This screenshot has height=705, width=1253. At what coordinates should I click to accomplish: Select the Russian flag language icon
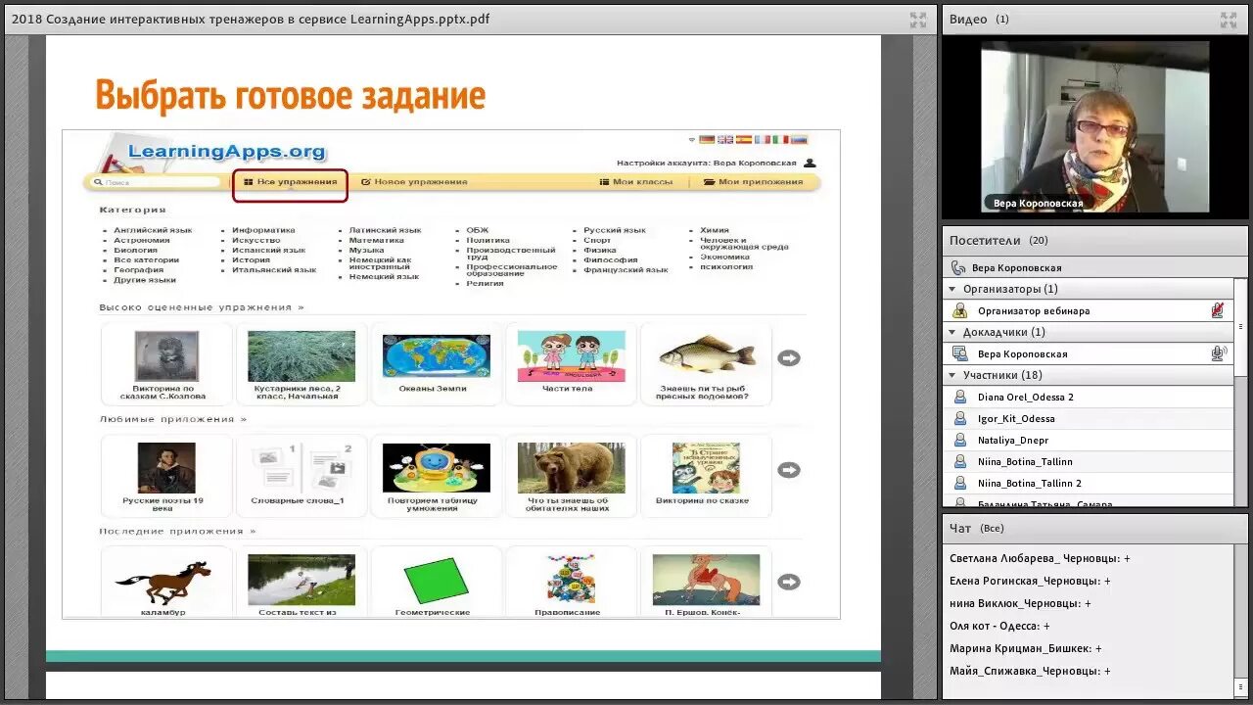[800, 140]
